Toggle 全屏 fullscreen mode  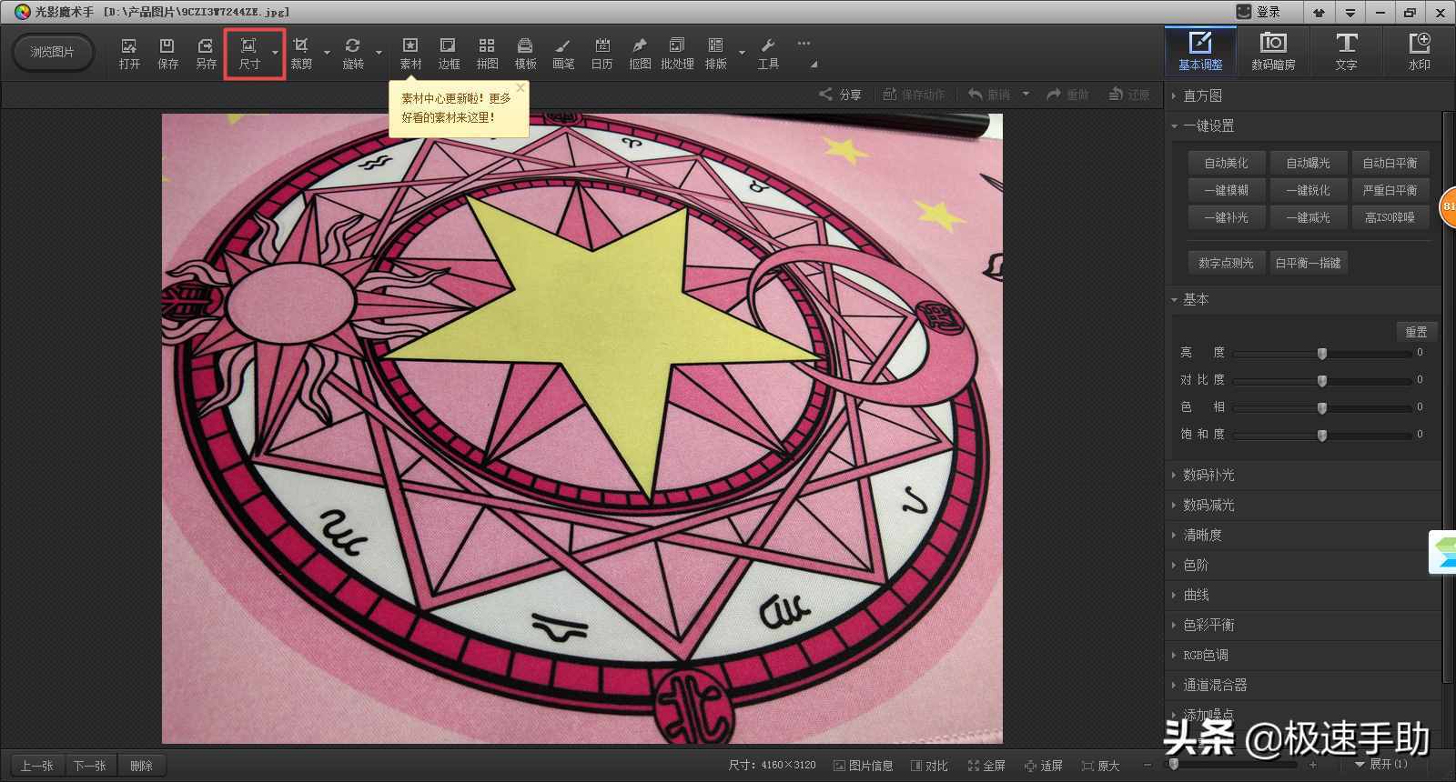(986, 766)
